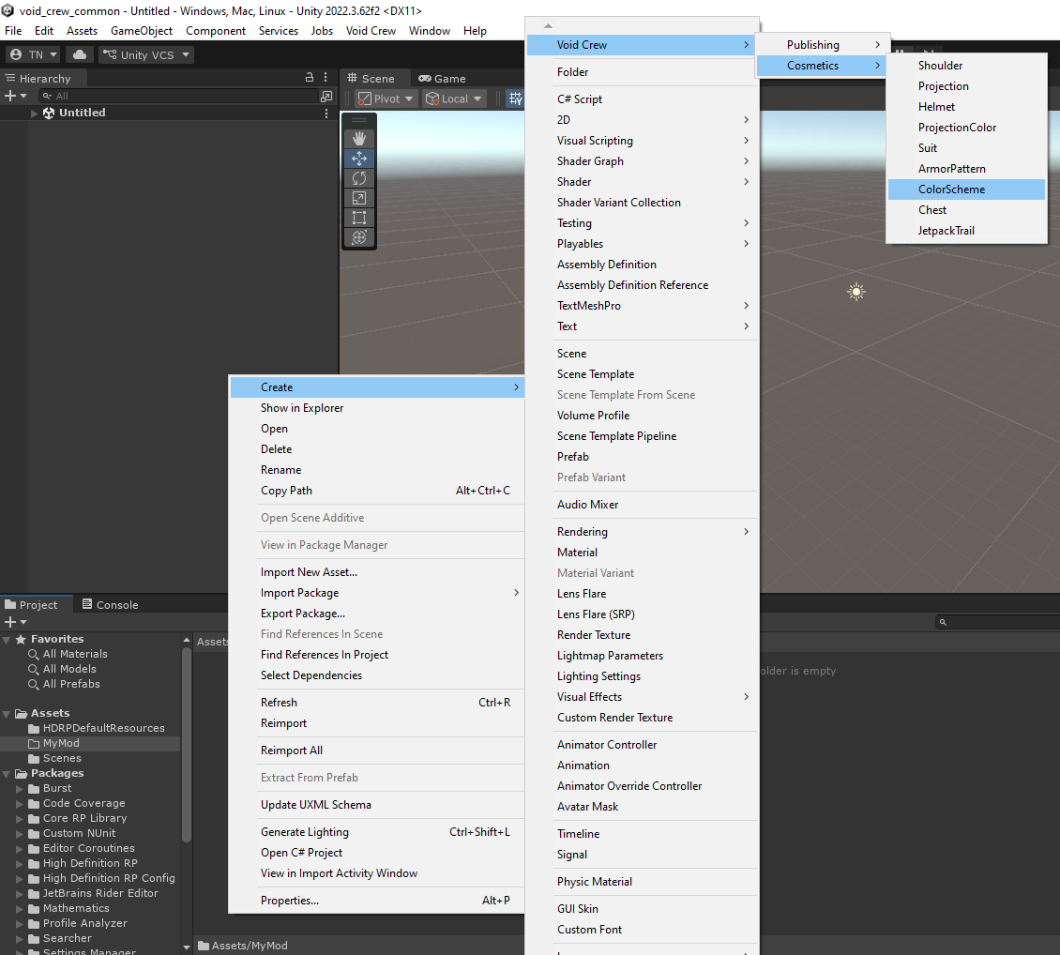The image size is (1060, 955).
Task: Open Hierarchy add object dropdown
Action: pos(16,96)
